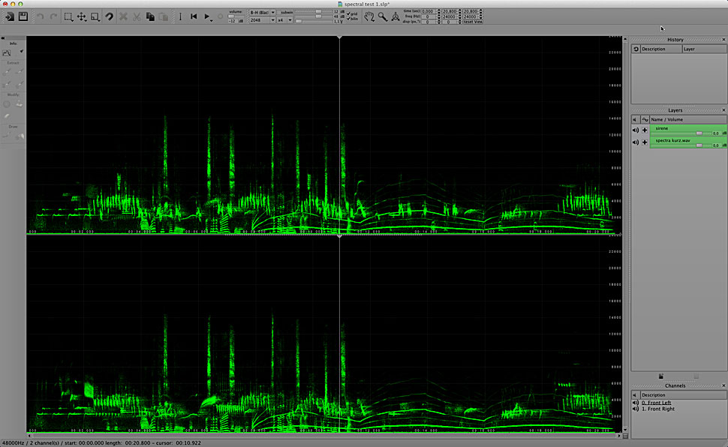Open the B-H window type dropdown
The image size is (728, 447).
click(x=262, y=12)
